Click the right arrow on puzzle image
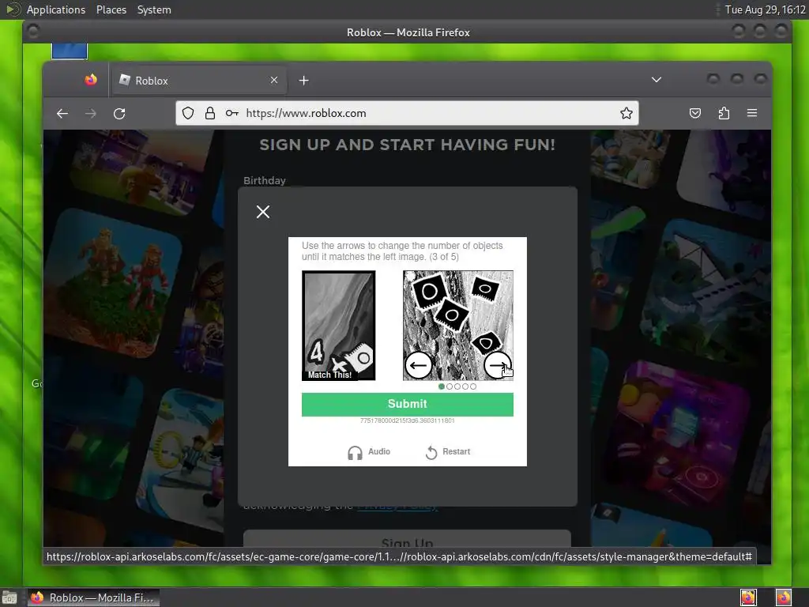The width and height of the screenshot is (809, 607). pos(498,365)
